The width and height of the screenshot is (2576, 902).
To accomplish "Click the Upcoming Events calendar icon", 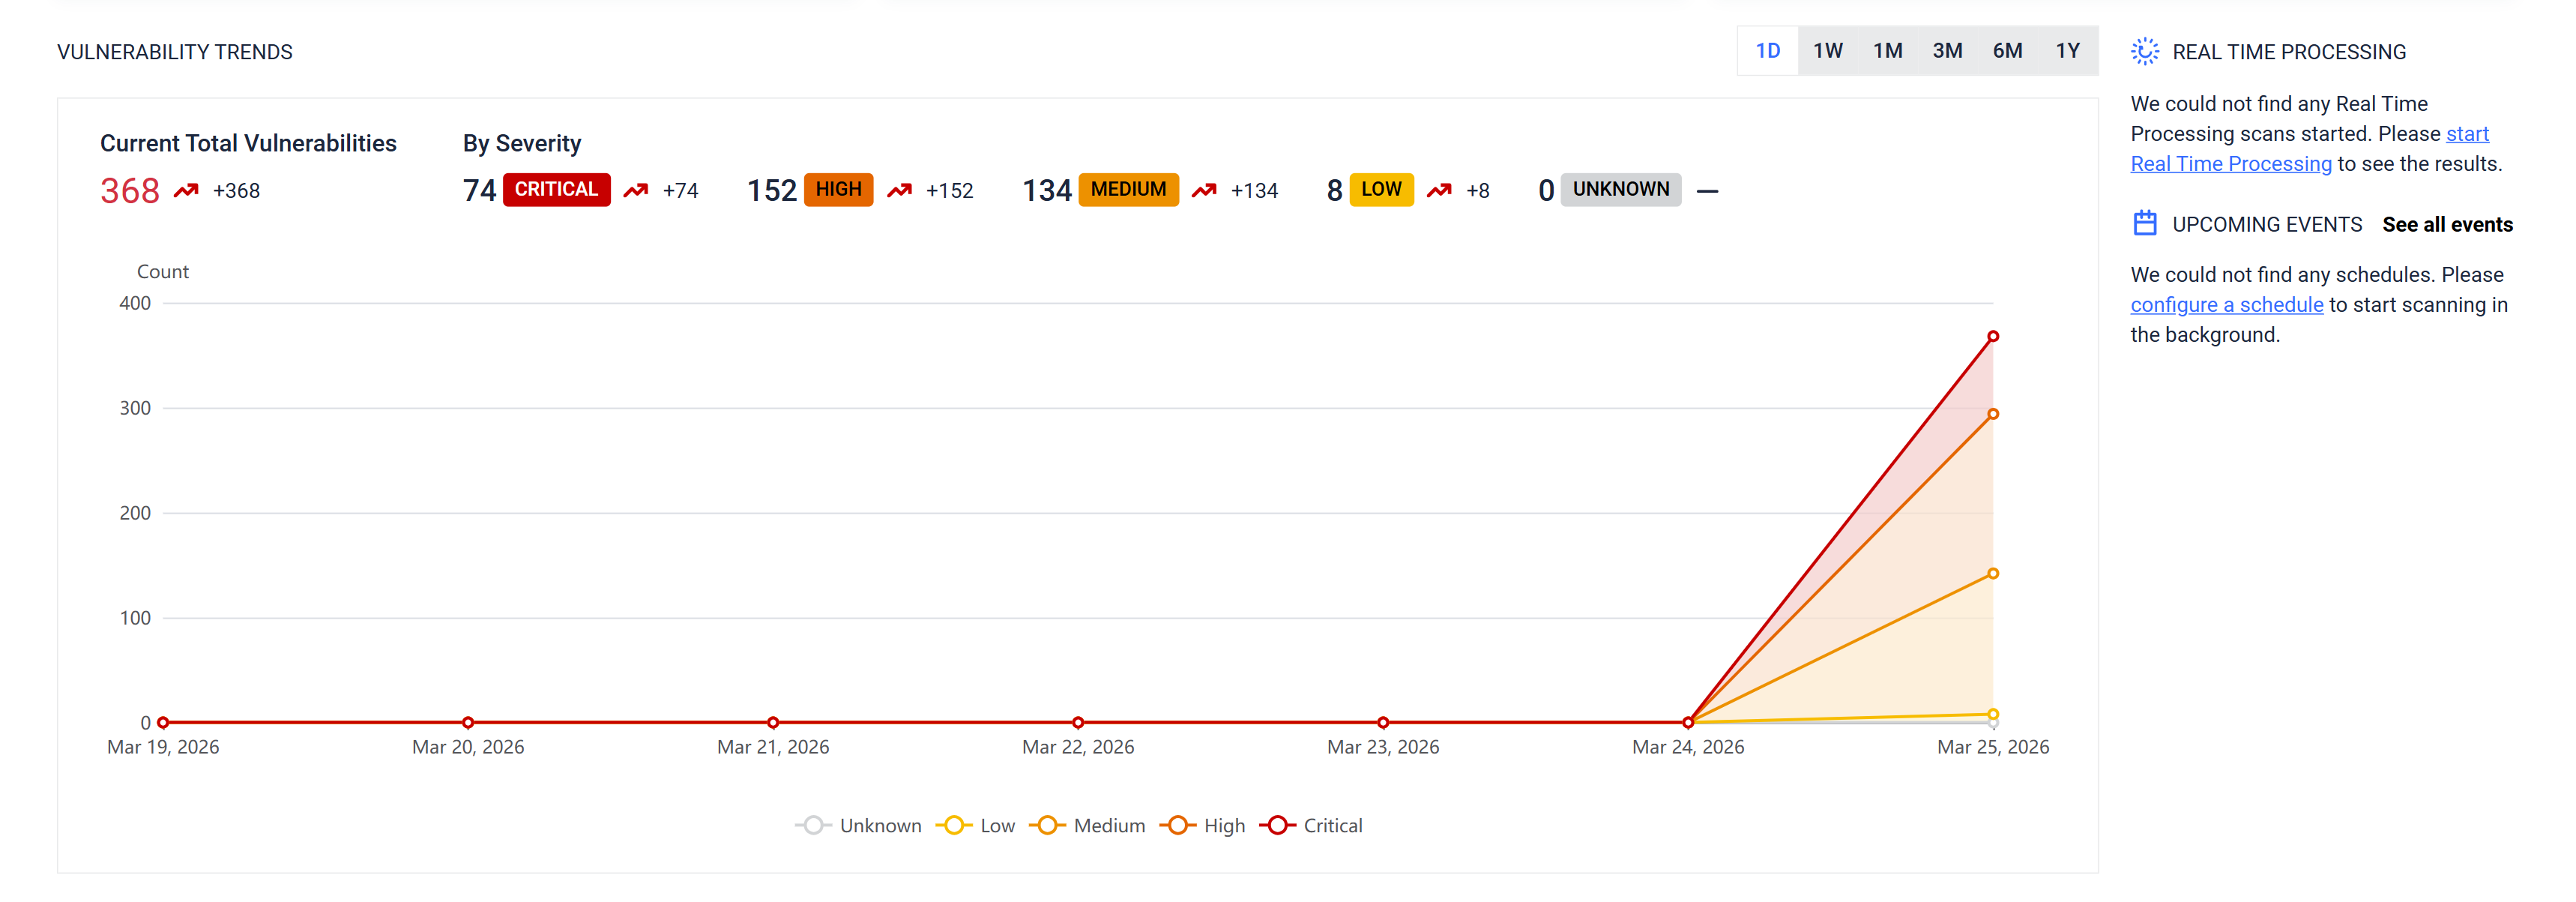I will 2144,223.
